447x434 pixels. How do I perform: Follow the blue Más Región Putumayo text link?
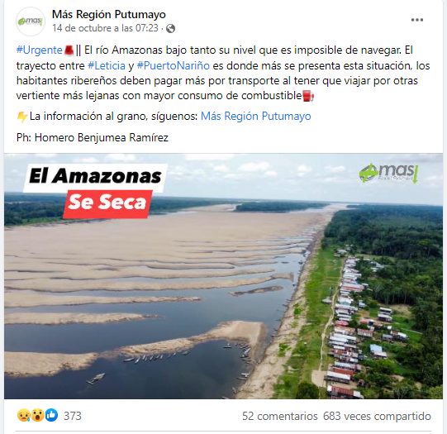pos(255,117)
